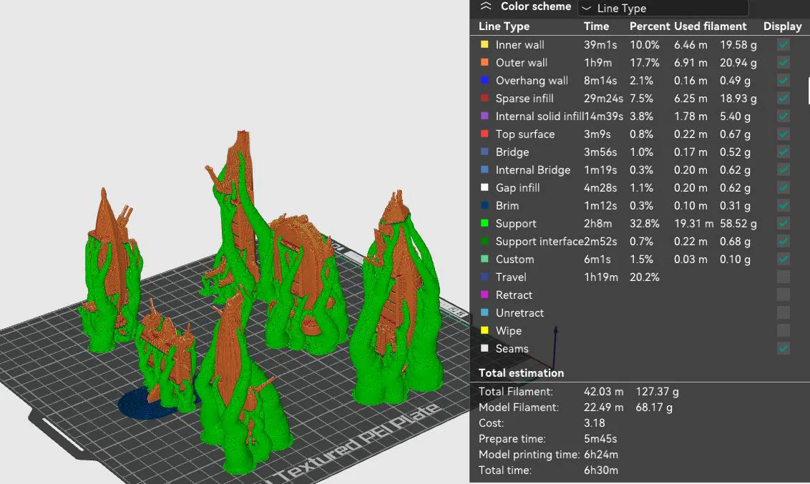The width and height of the screenshot is (810, 484).
Task: Click the Retract magenta swatch icon
Action: (x=484, y=295)
